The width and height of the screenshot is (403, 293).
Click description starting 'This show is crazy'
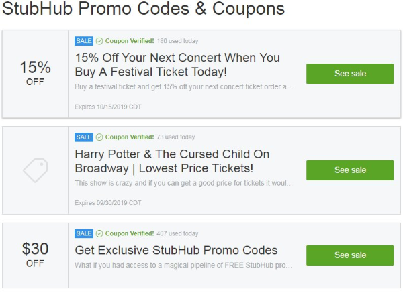(184, 183)
